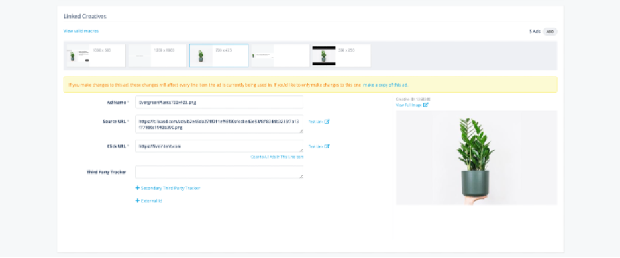Screen dimensions: 620x258
Task: Click the ADD button next to 5 Ads
Action: click(x=550, y=32)
